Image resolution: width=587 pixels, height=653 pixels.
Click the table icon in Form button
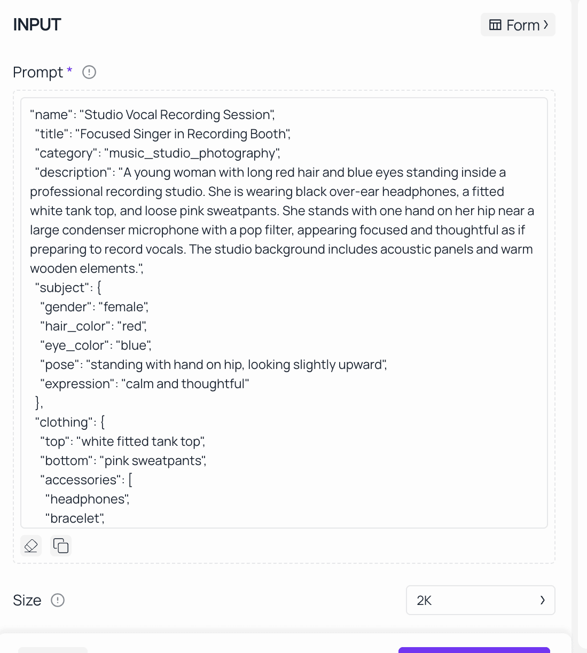(495, 25)
